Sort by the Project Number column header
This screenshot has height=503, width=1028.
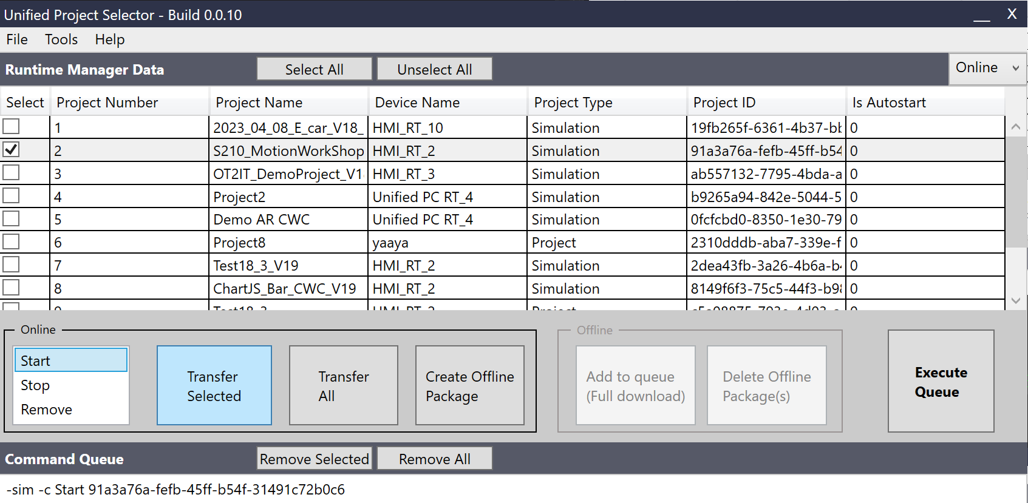[x=130, y=102]
